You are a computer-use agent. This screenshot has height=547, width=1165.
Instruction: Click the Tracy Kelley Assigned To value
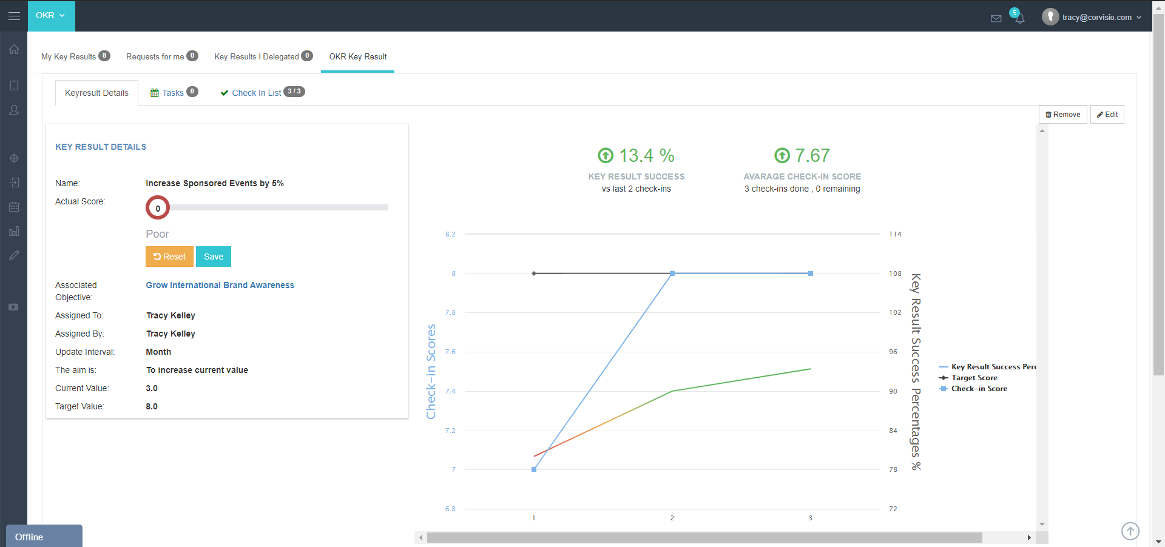click(x=171, y=315)
